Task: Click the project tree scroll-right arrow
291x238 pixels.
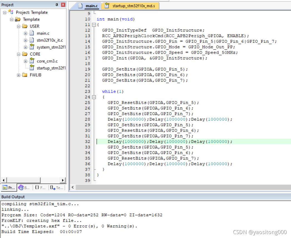Action: tap(63, 180)
